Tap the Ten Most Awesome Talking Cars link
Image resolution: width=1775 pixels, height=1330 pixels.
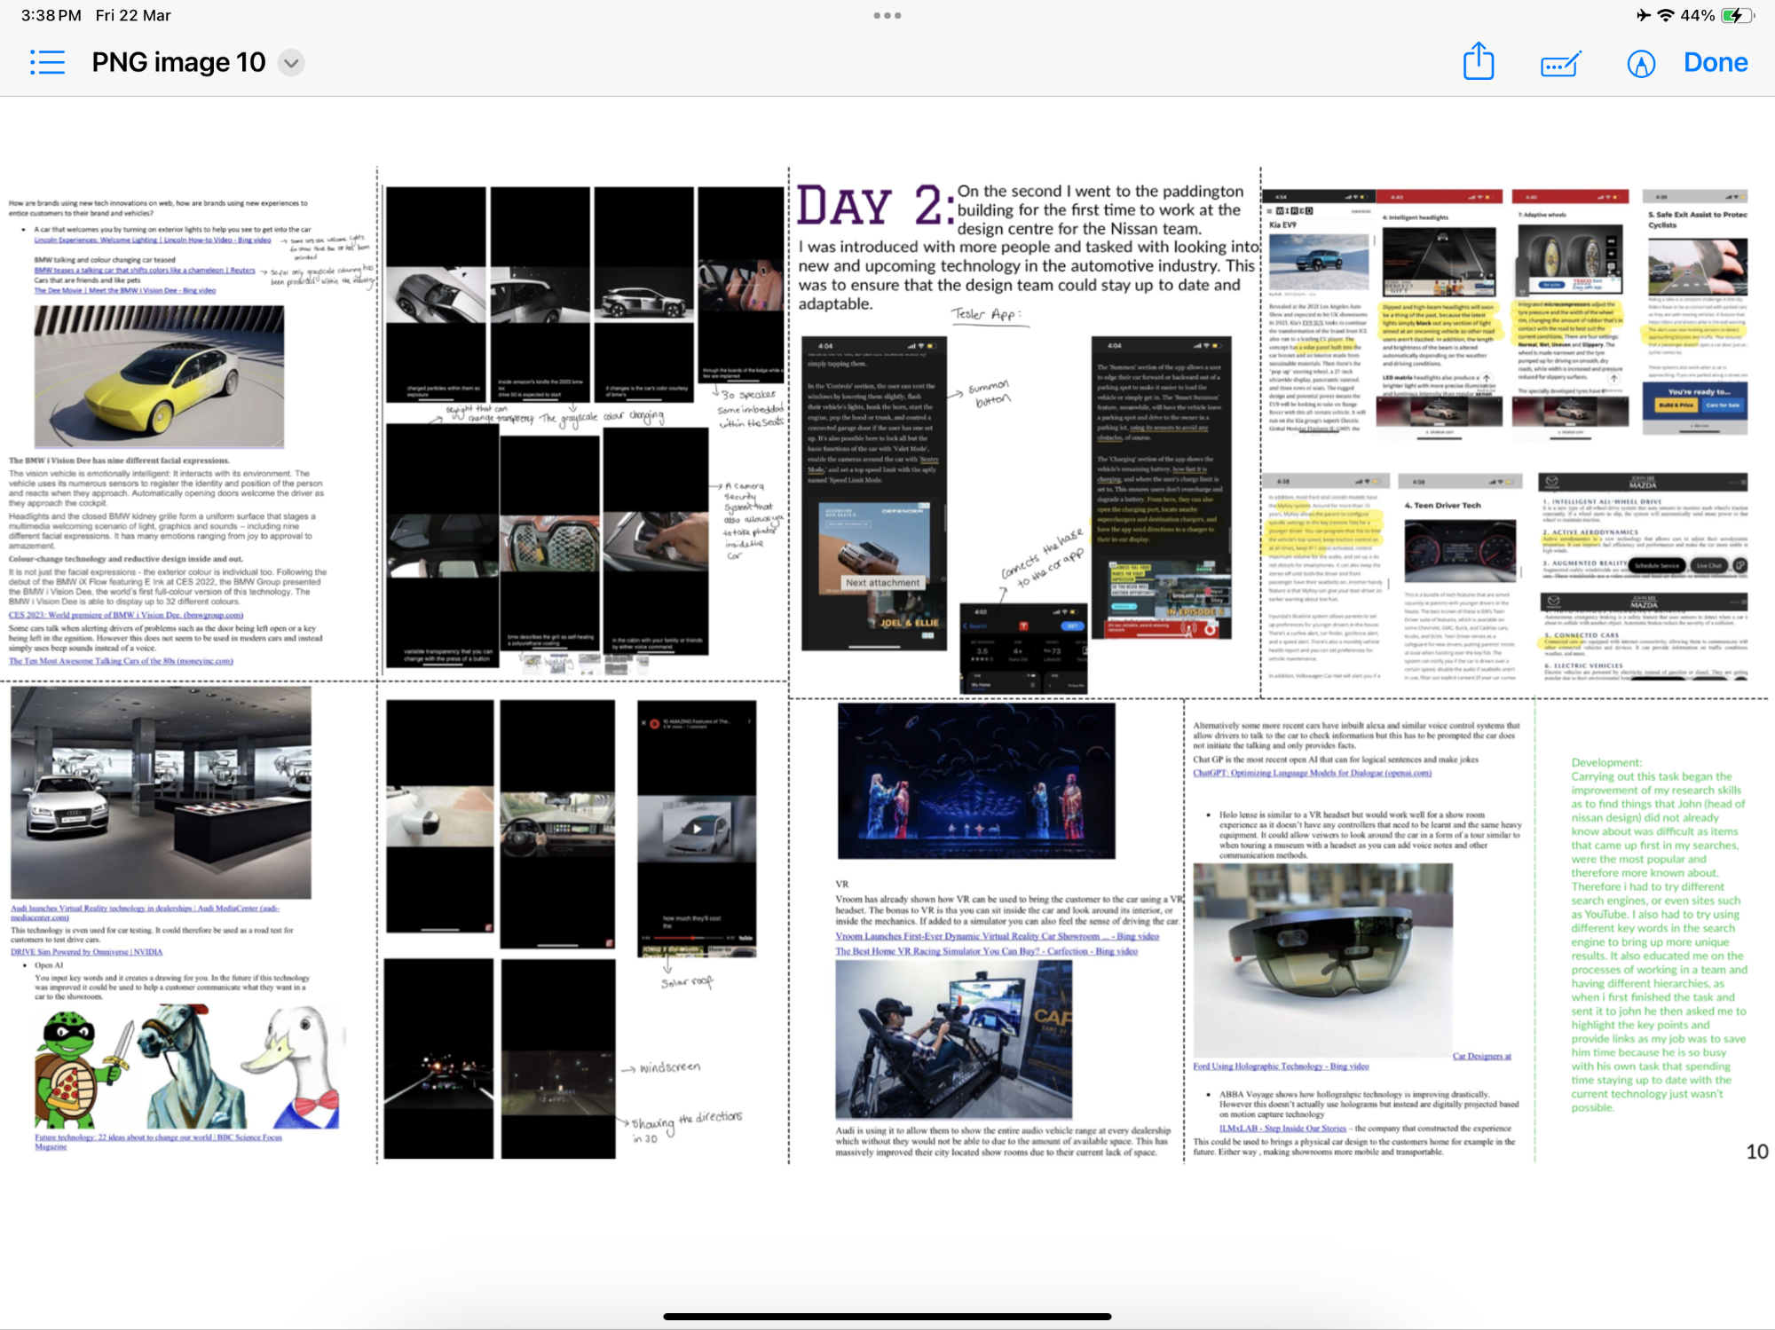click(x=121, y=661)
